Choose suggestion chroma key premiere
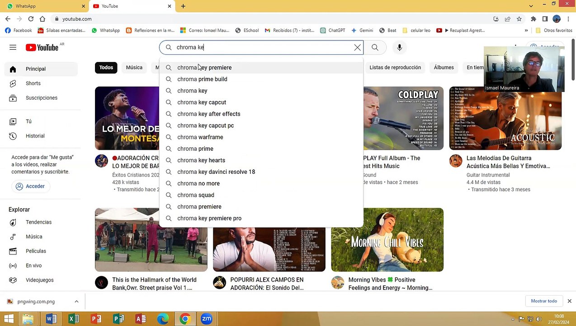576x326 pixels. (261, 67)
